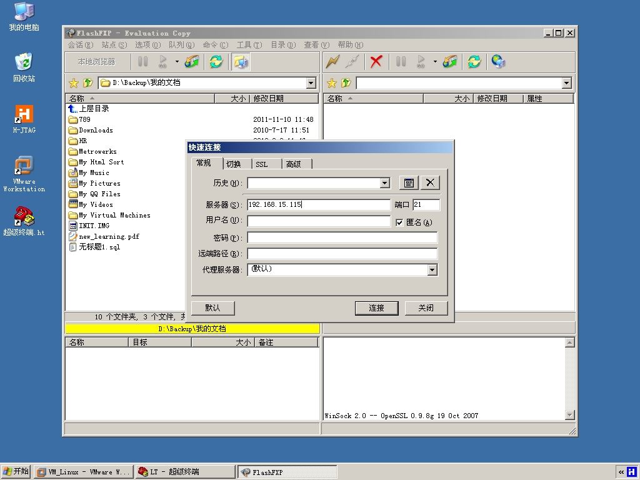The image size is (640, 480).
Task: Open the 工具 menu
Action: click(249, 45)
